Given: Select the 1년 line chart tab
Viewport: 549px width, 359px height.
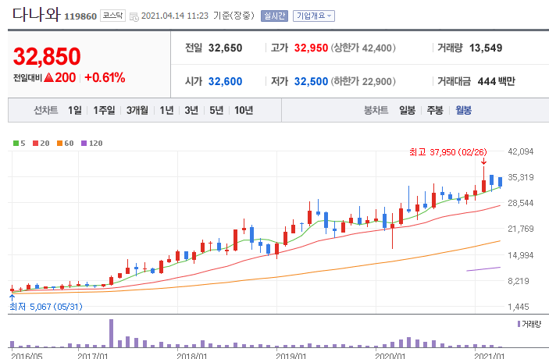Looking at the screenshot, I should pyautogui.click(x=166, y=110).
